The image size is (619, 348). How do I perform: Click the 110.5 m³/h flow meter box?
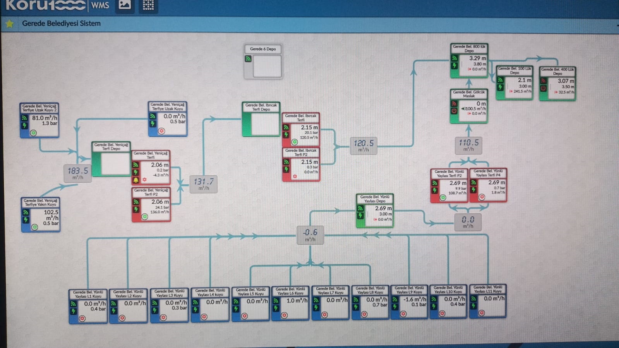tap(468, 145)
